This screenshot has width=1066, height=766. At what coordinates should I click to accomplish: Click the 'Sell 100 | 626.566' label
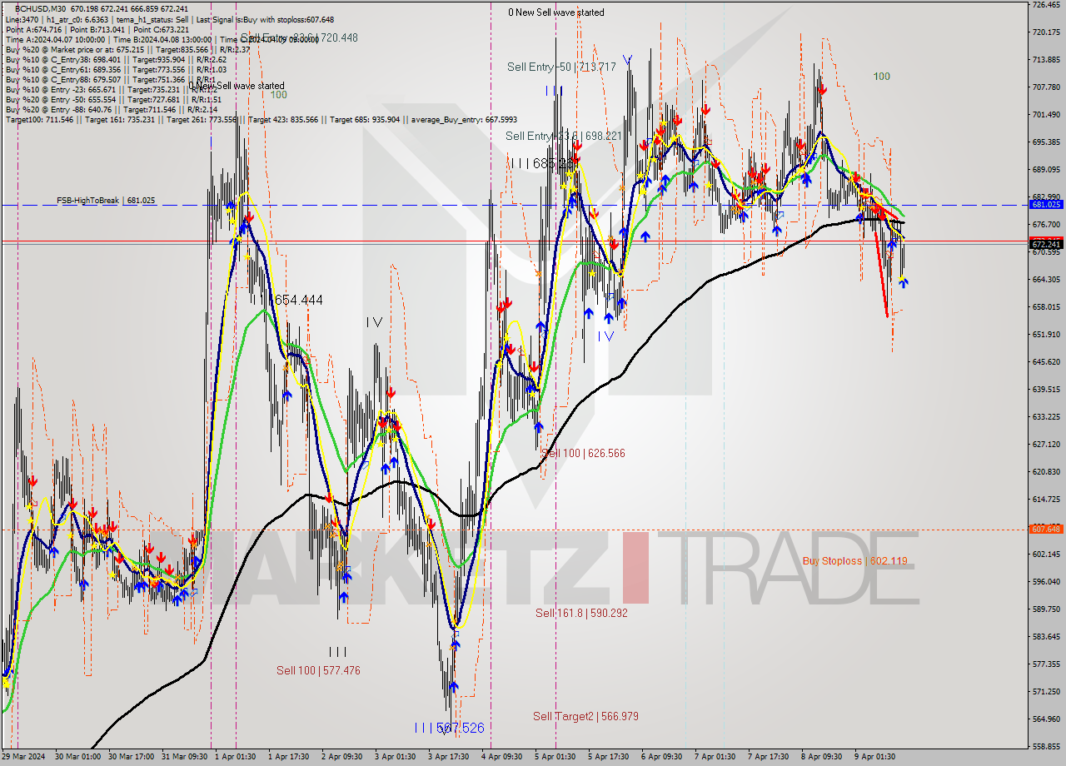pos(583,454)
